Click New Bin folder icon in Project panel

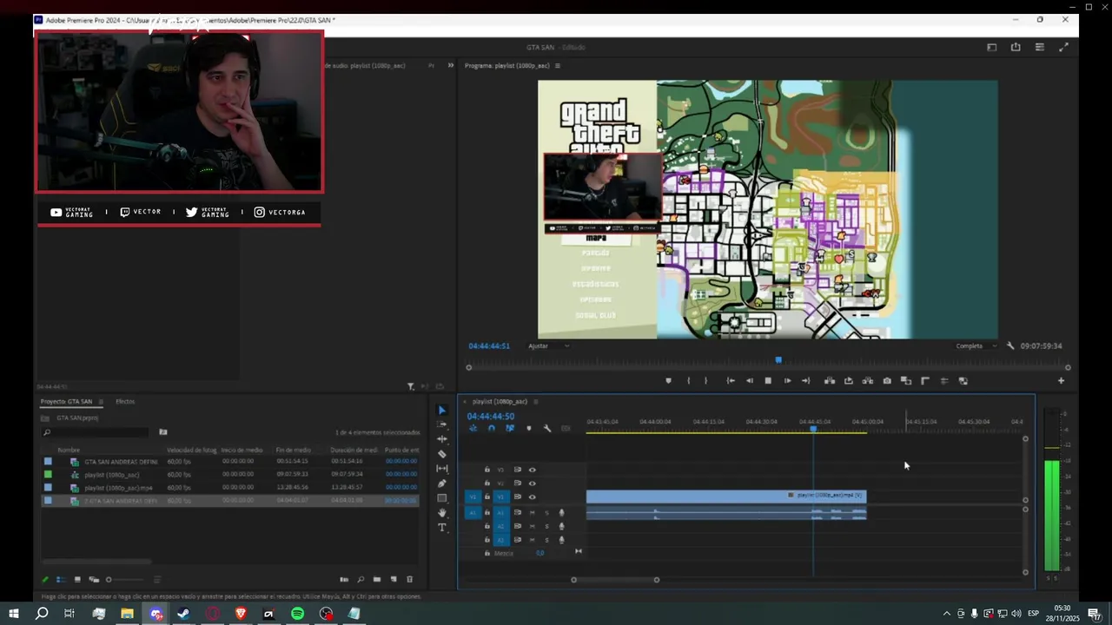pyautogui.click(x=377, y=579)
